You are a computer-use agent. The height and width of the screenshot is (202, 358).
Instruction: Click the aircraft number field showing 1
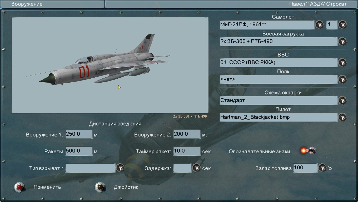332,25
